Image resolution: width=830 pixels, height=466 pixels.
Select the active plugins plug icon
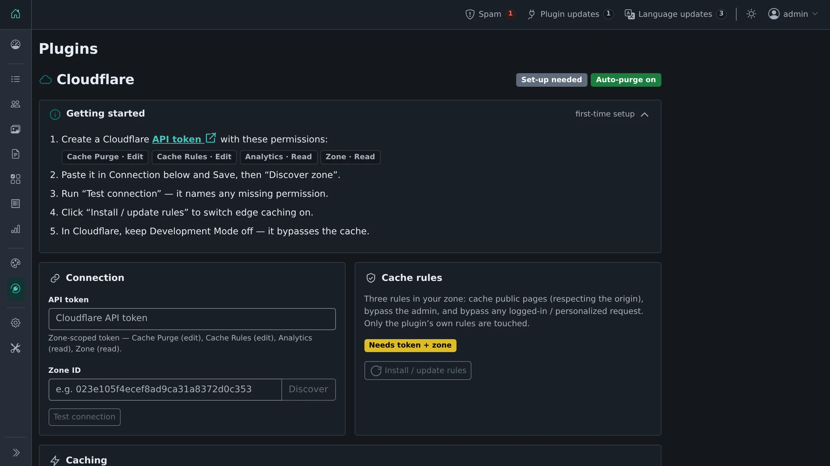(16, 289)
